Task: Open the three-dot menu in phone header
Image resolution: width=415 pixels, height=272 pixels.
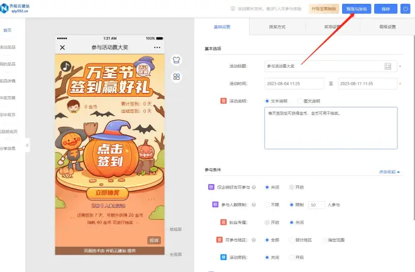Action: 157,48
